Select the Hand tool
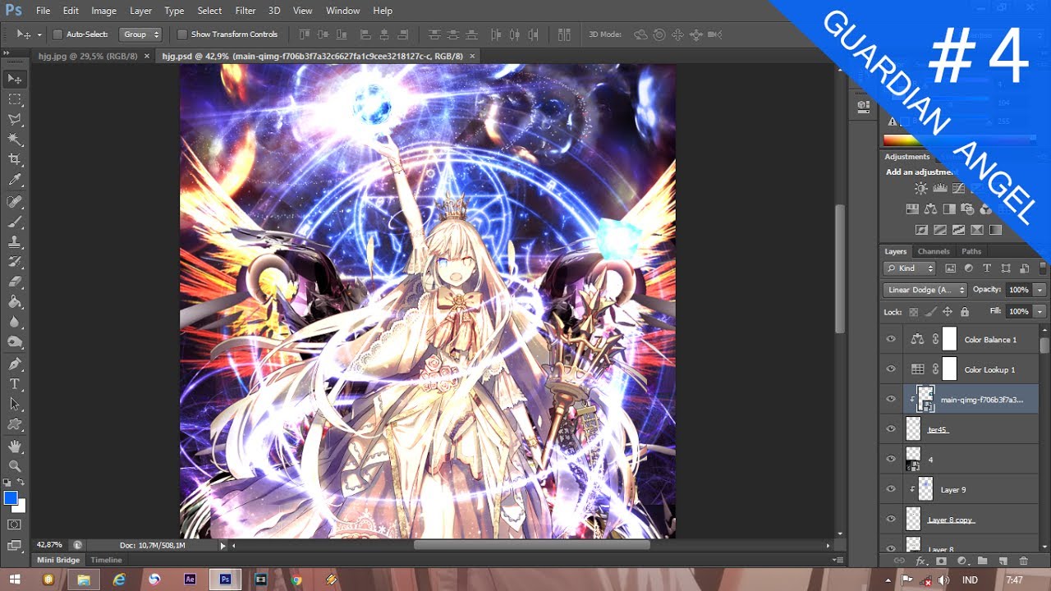Screen dimensions: 1051x591 (15, 447)
